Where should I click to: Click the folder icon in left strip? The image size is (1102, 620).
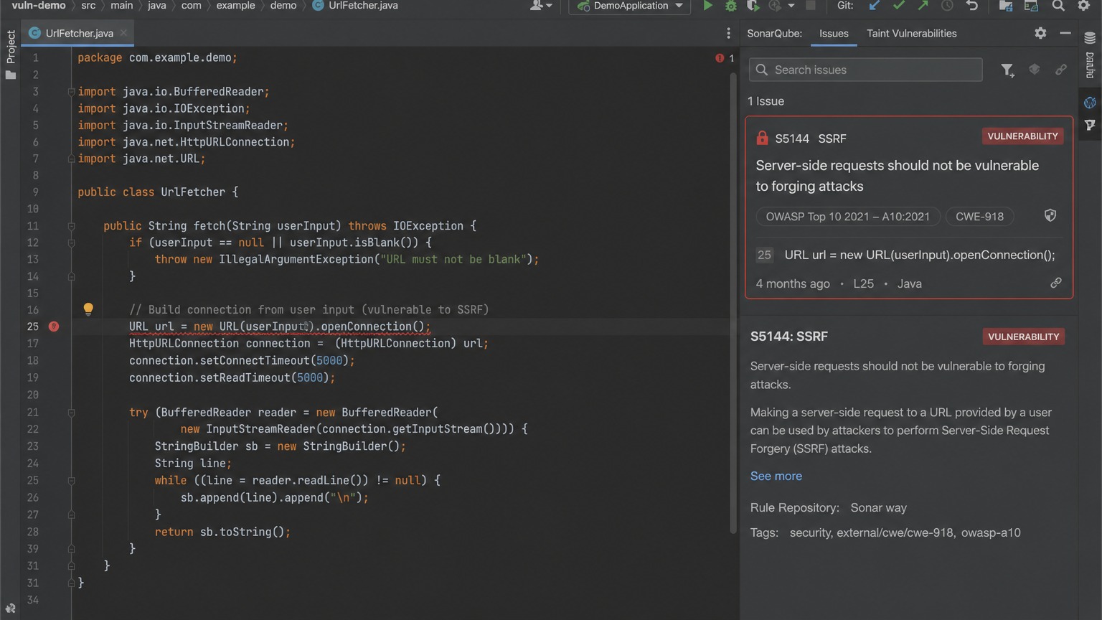[x=11, y=75]
